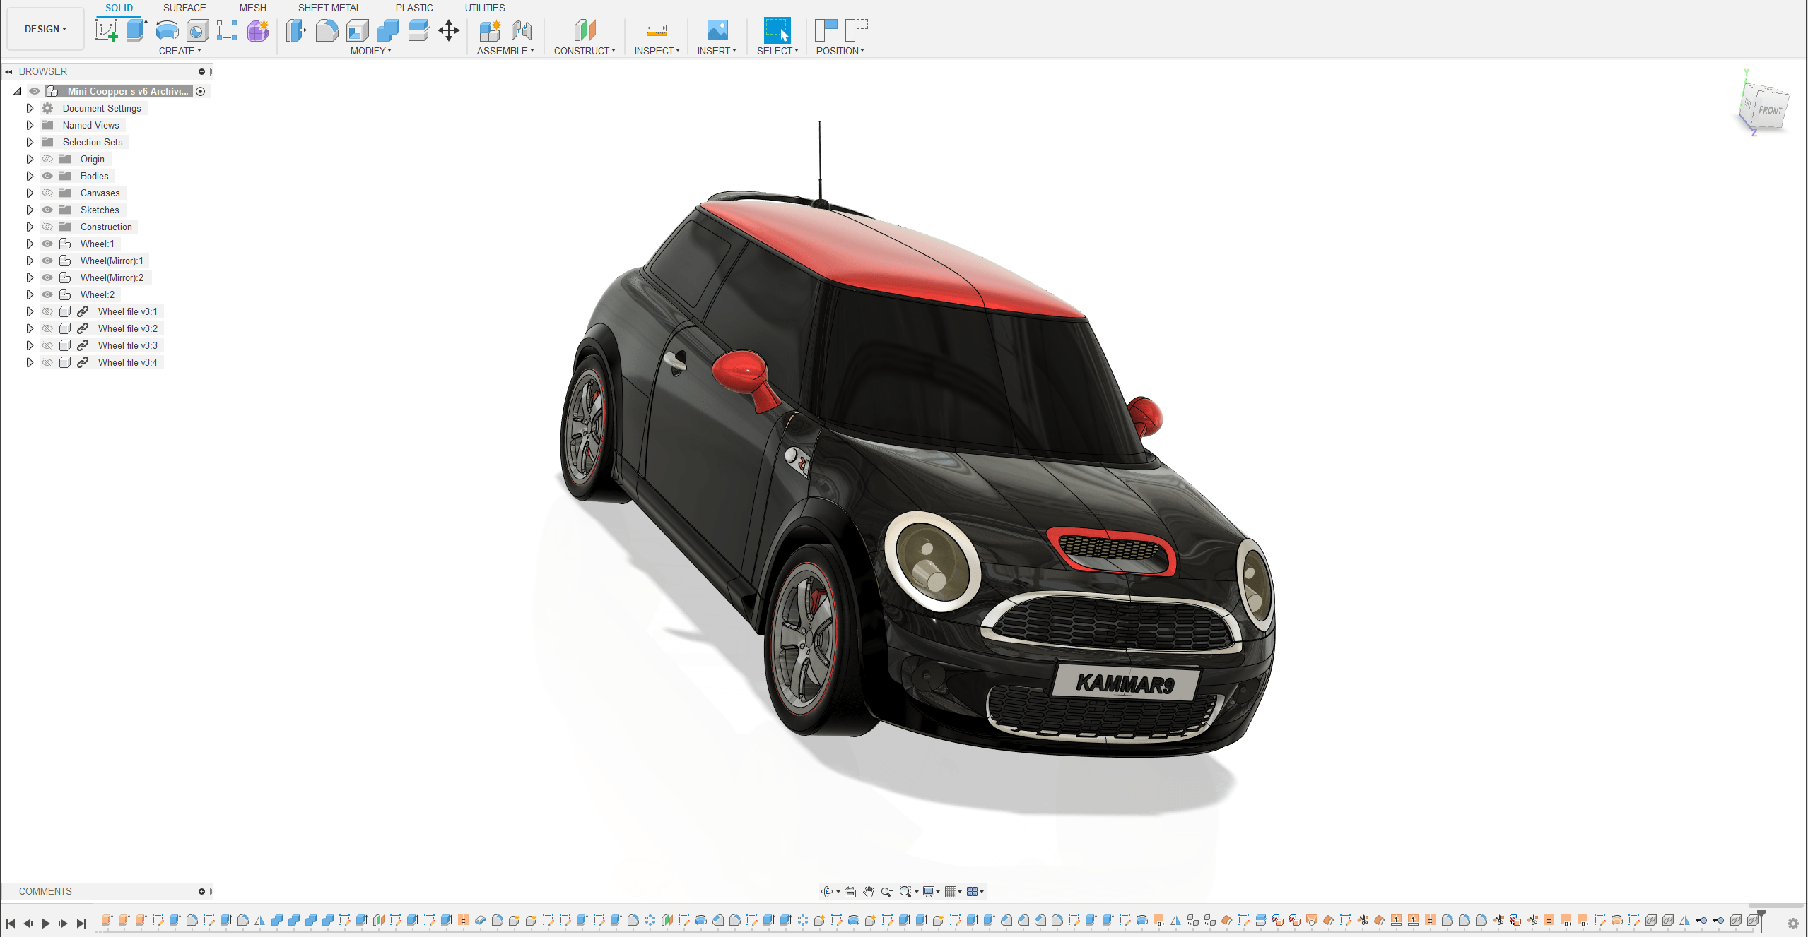Switch to the PLASTIC tab
The height and width of the screenshot is (937, 1808).
click(414, 8)
